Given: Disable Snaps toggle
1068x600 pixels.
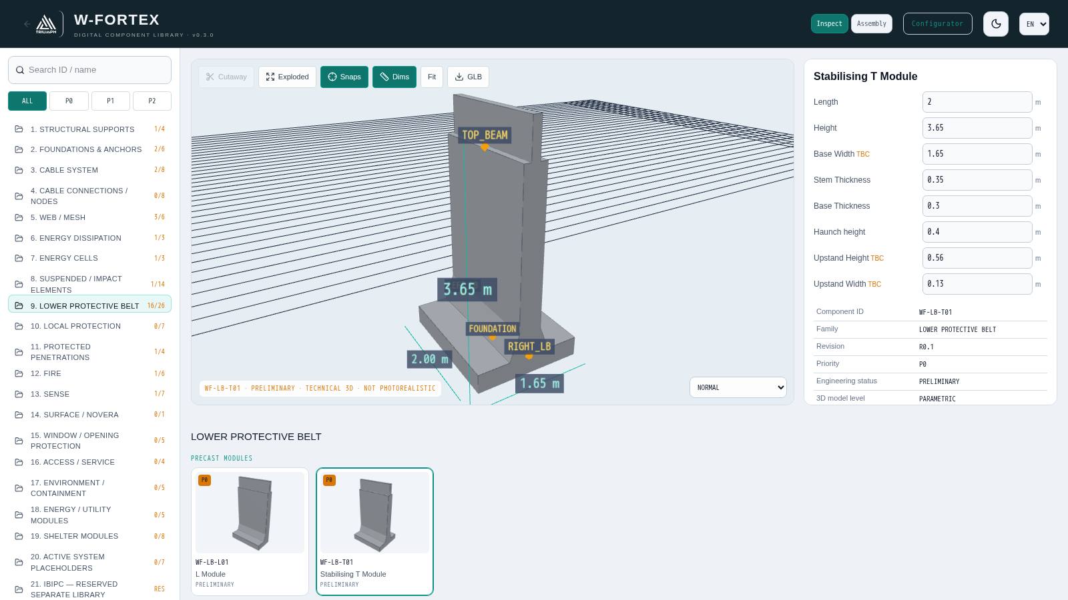Looking at the screenshot, I should (x=344, y=77).
